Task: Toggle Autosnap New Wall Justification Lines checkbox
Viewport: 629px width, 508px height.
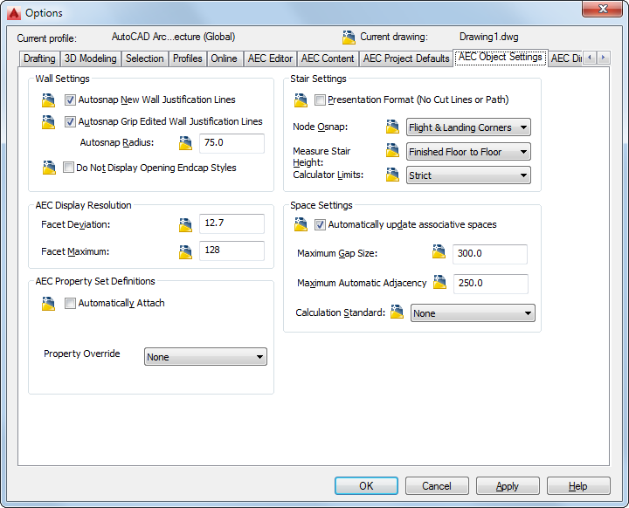Action: [x=70, y=100]
